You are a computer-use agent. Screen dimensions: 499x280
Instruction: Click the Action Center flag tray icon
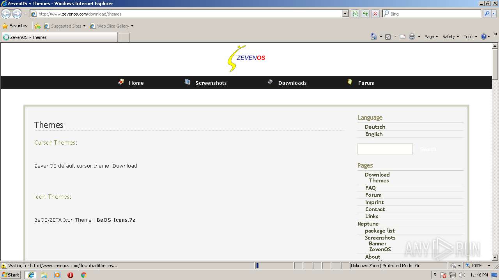point(443,275)
